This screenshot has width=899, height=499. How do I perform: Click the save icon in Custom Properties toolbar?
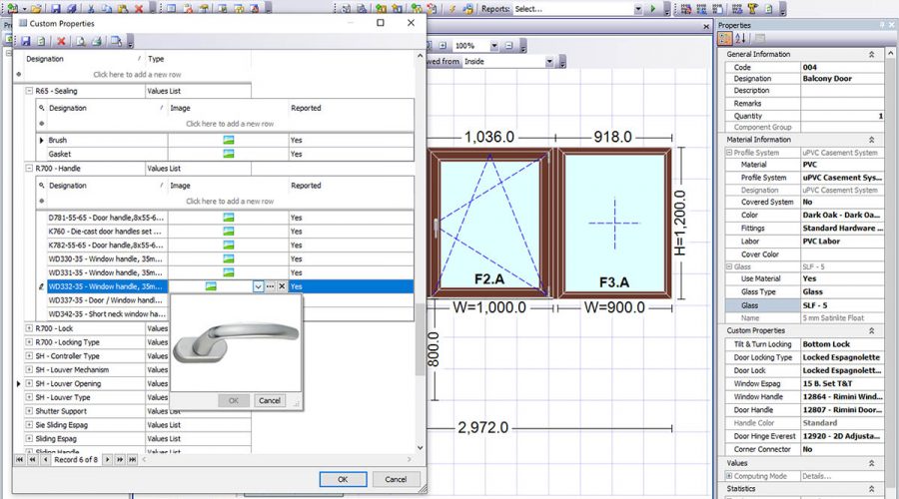25,42
